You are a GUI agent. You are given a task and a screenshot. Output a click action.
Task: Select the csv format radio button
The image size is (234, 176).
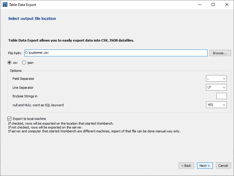click(10, 63)
